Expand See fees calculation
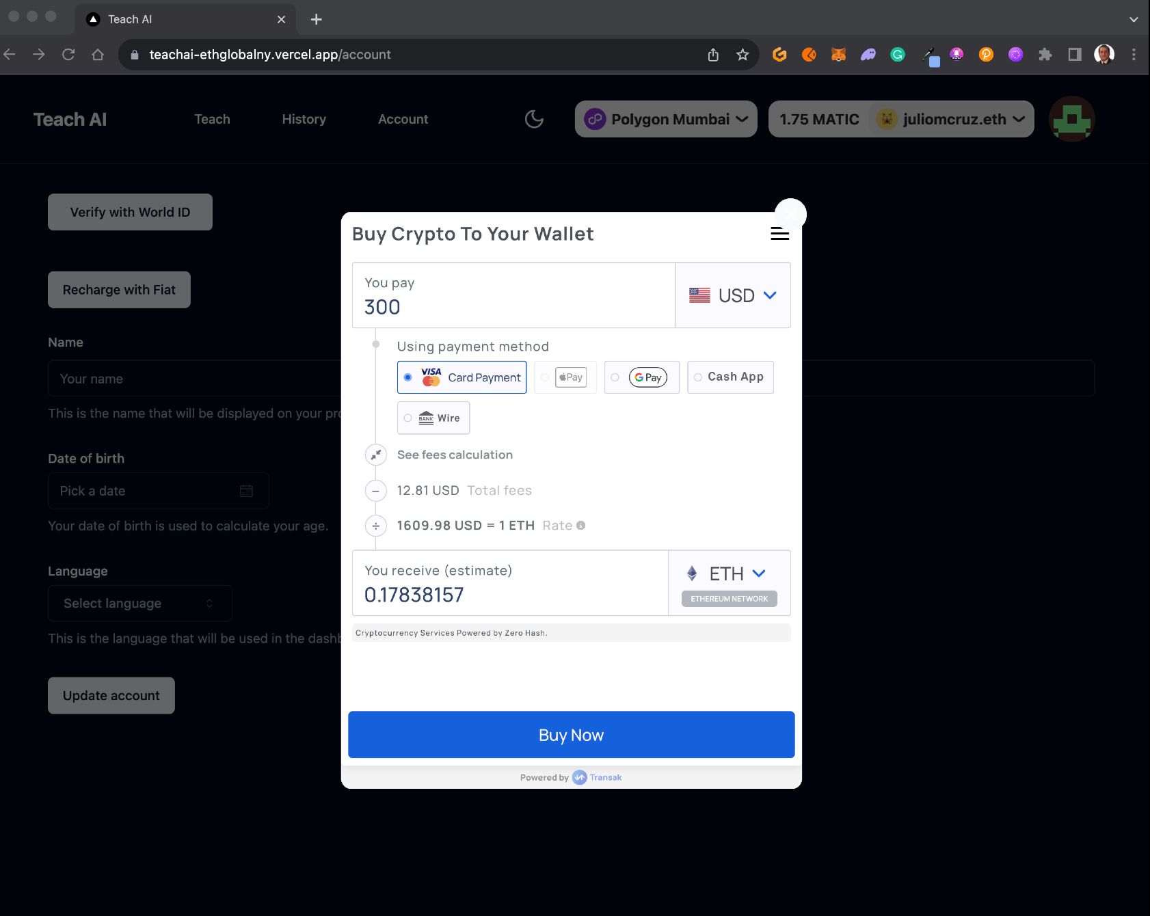 pyautogui.click(x=455, y=455)
